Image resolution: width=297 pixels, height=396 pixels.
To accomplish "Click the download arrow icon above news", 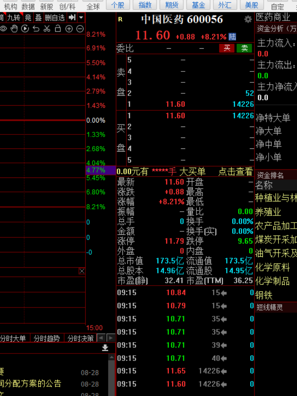I will [x=105, y=348].
